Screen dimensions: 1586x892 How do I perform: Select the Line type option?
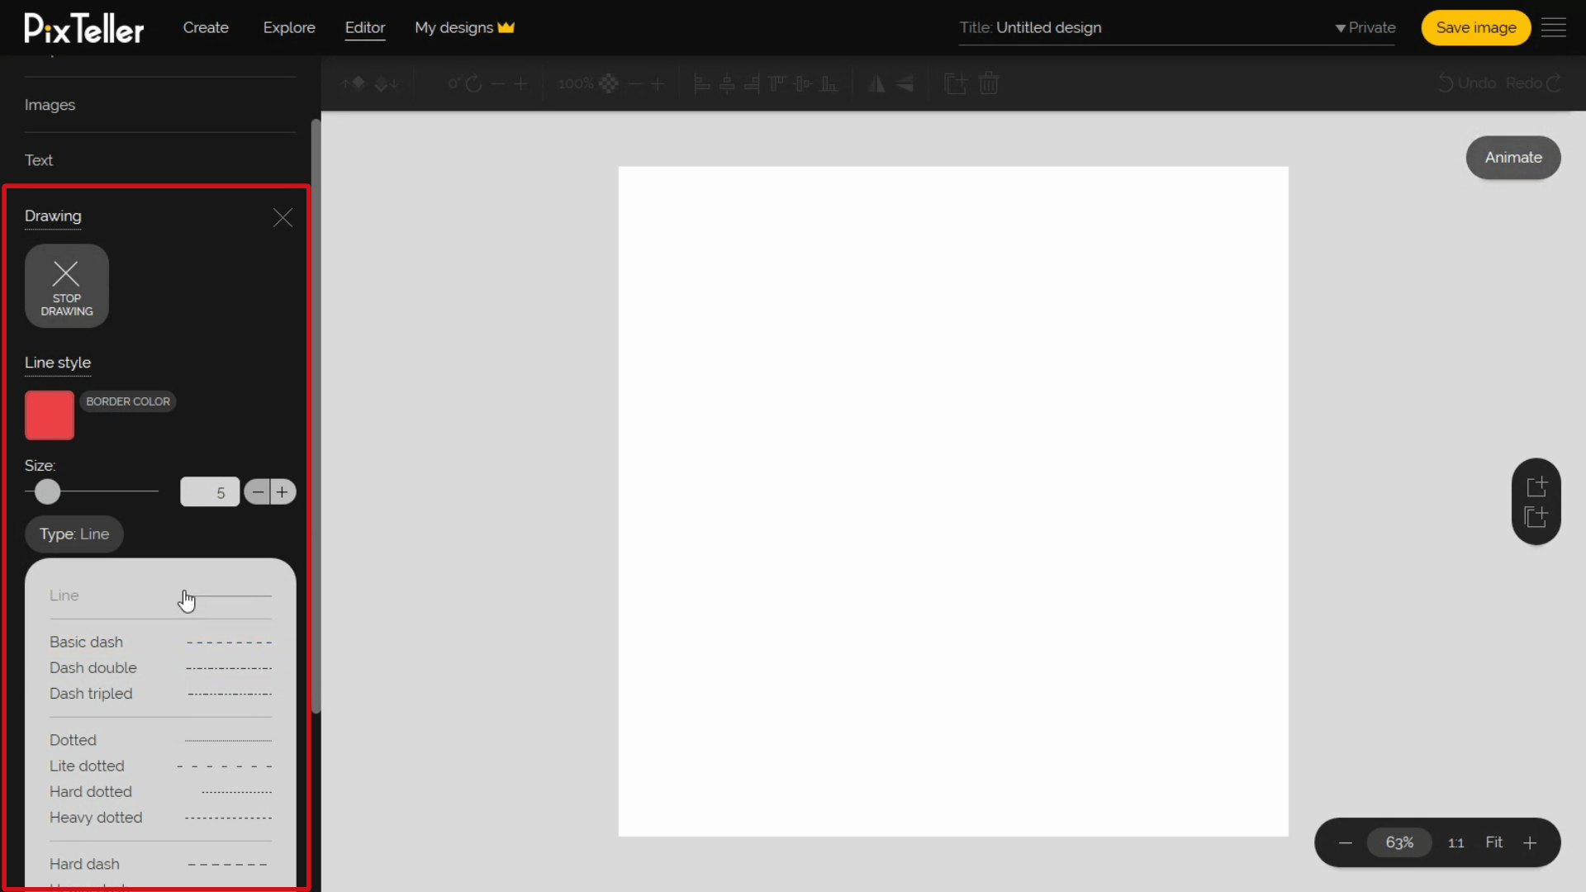click(160, 595)
